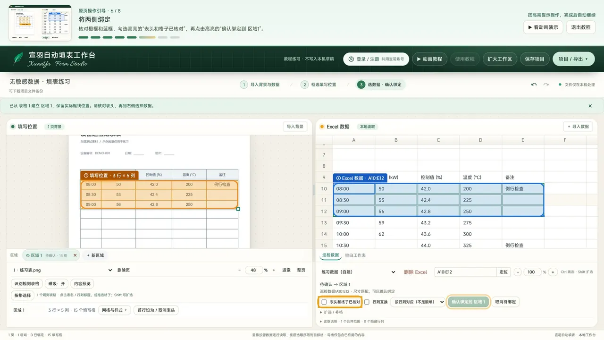Open the 项目 / 导出 menu

[573, 59]
